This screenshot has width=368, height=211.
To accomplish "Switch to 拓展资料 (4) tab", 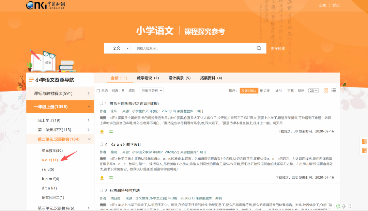I will 211,78.
